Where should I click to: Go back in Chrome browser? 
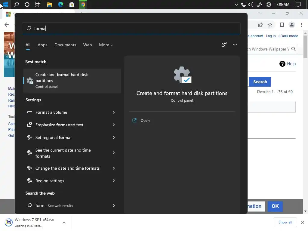click(7, 25)
